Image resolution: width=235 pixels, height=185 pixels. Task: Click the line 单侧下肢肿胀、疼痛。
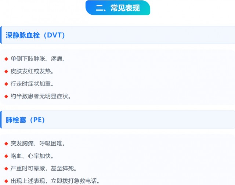coord(38,59)
